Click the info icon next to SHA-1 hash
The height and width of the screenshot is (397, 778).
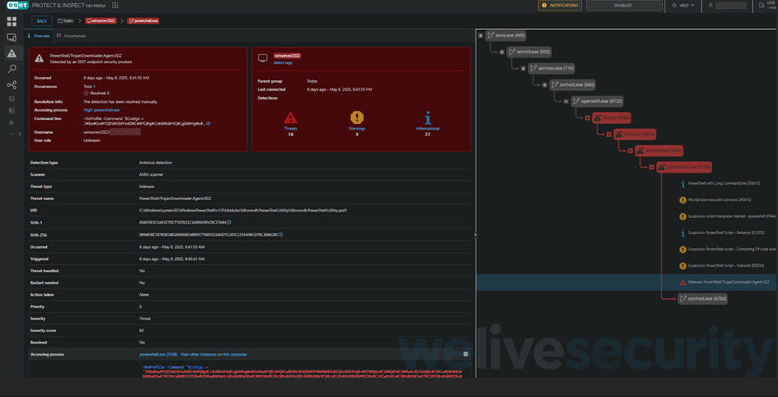point(229,222)
